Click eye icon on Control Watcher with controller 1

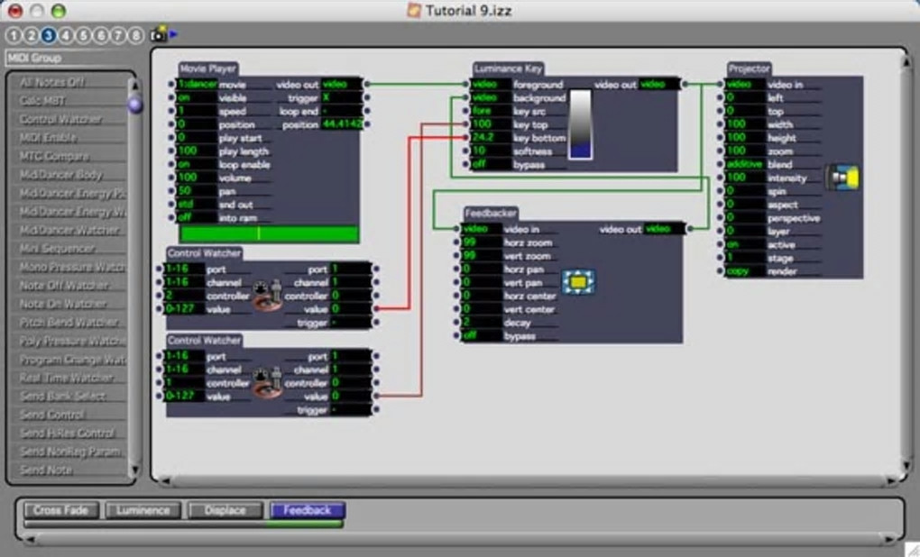(x=267, y=383)
